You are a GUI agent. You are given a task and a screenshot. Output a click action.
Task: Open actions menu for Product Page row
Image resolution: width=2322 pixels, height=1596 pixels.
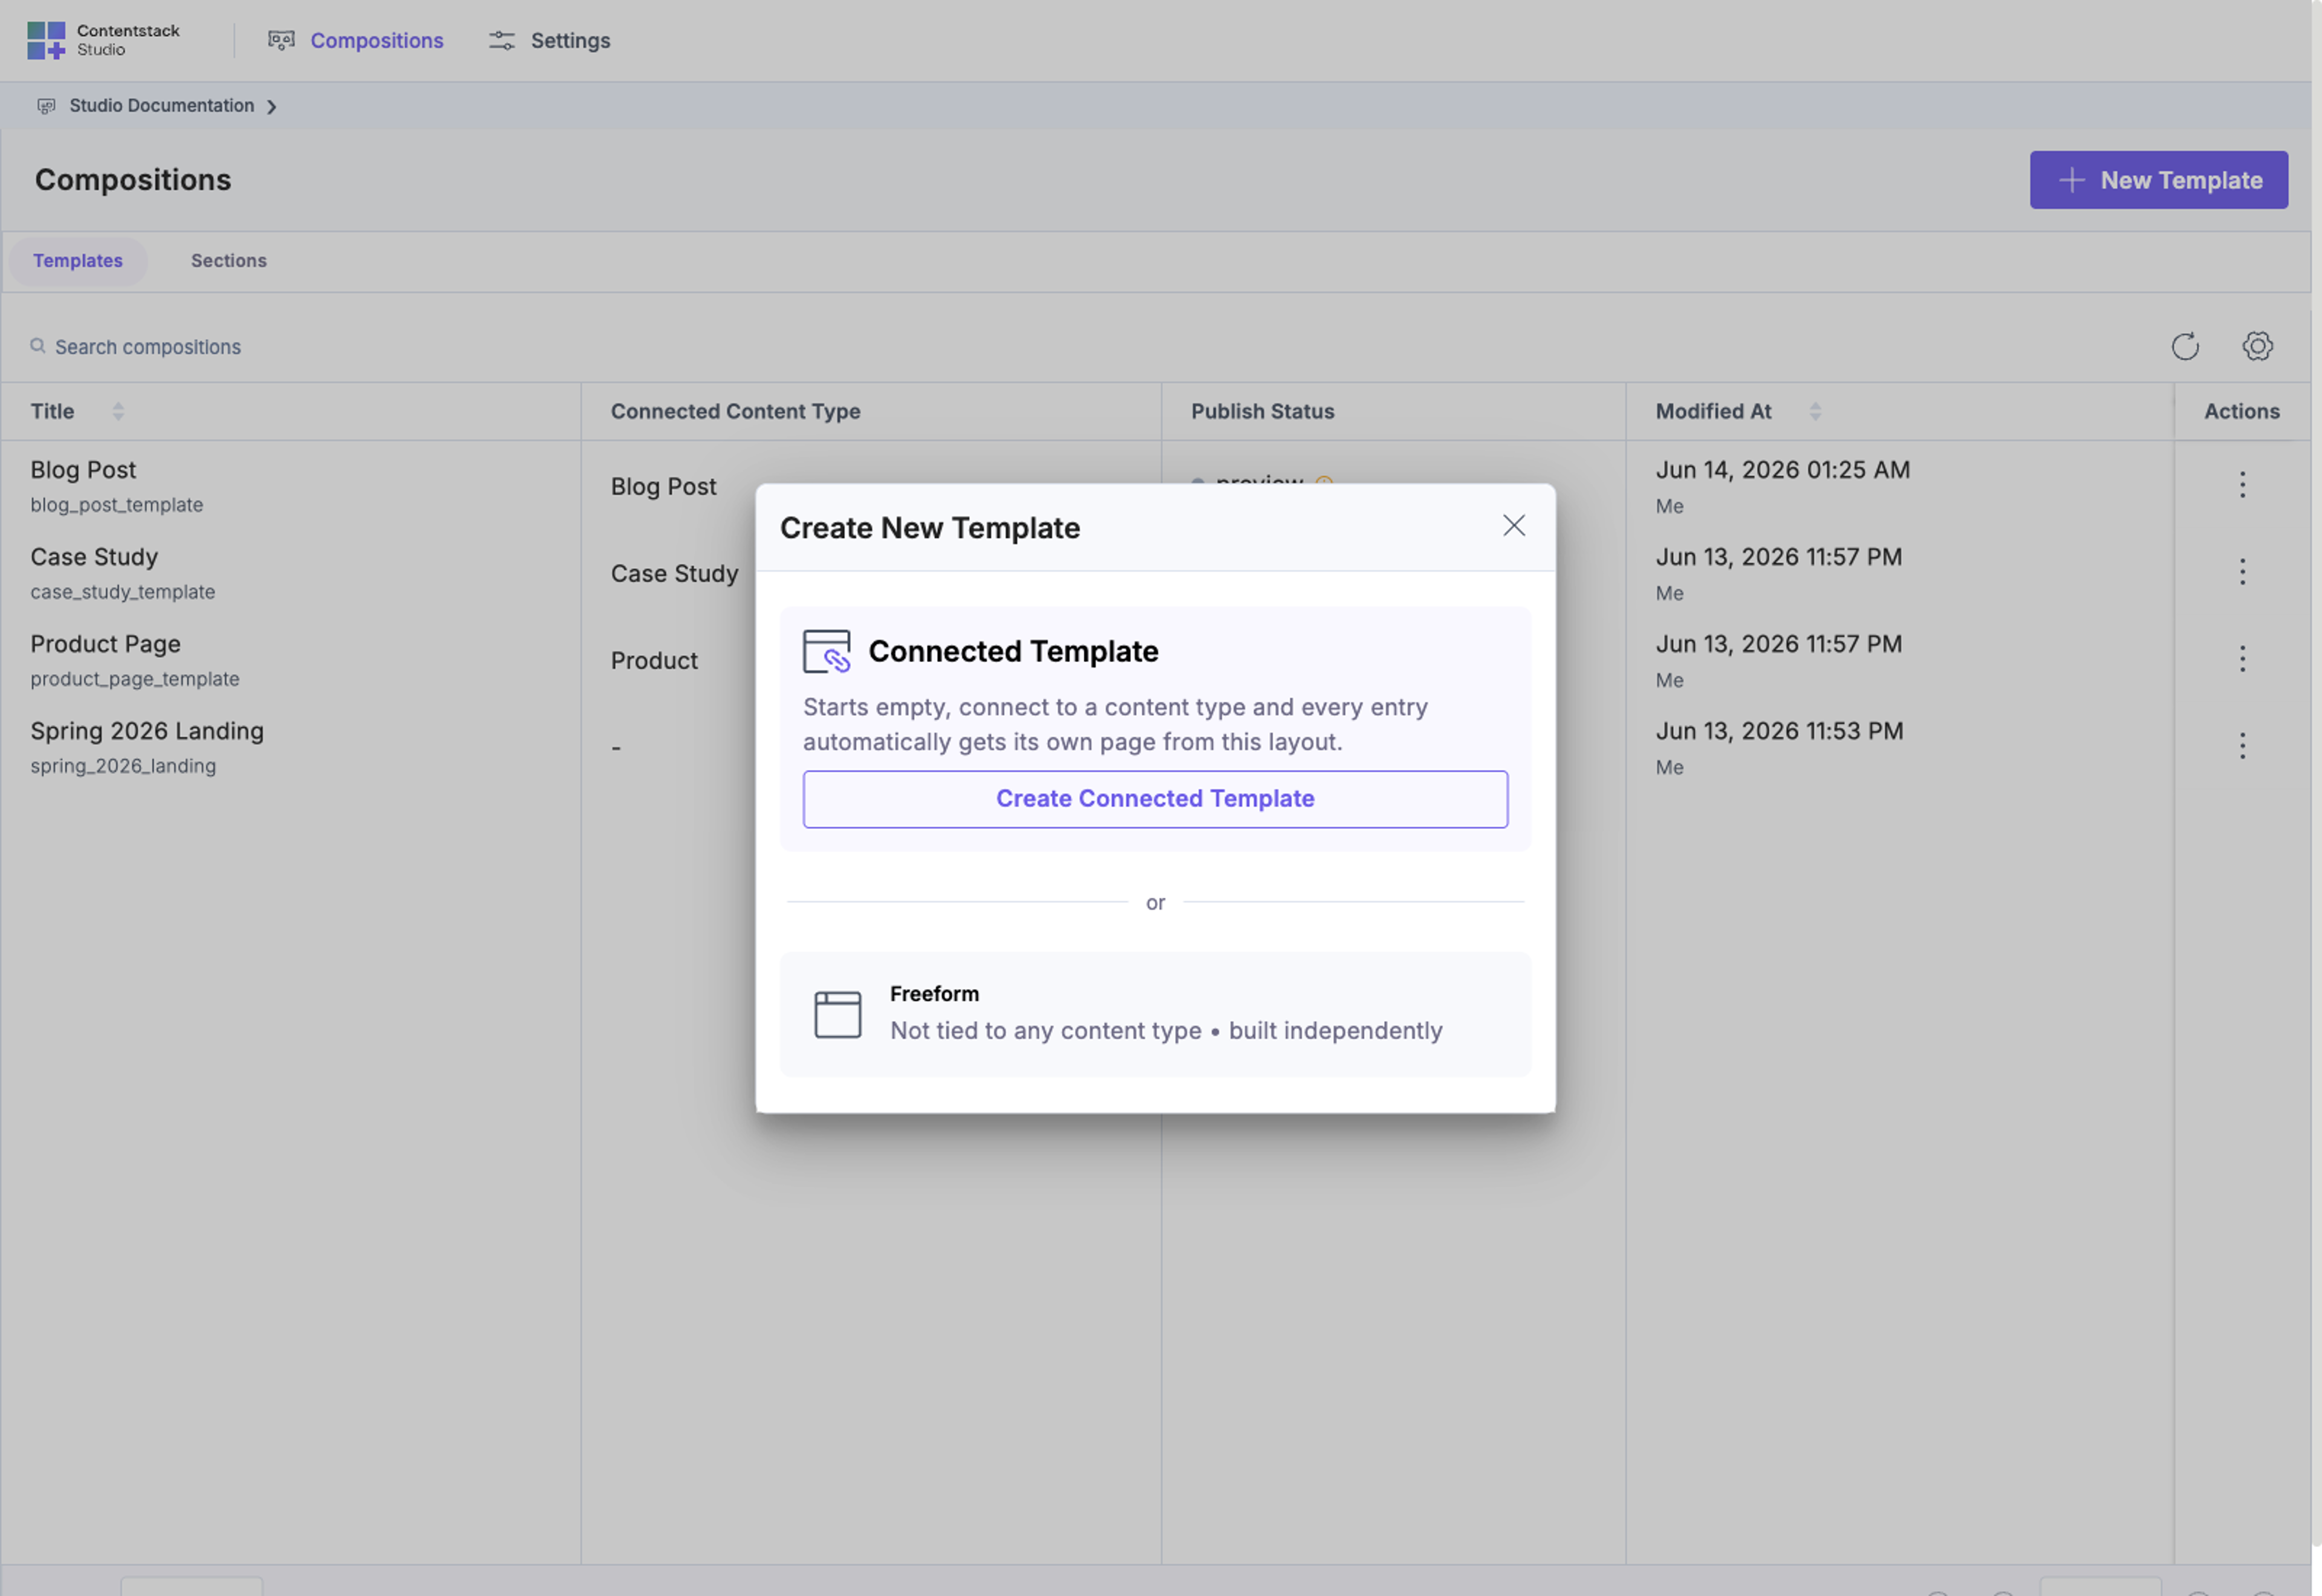(2242, 659)
